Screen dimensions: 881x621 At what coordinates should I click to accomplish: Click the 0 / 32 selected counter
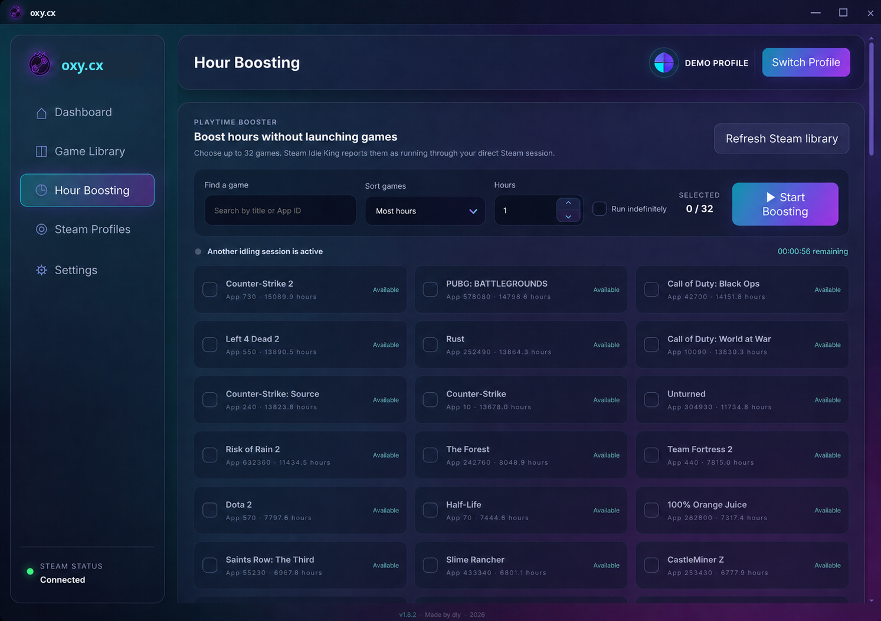click(x=699, y=209)
